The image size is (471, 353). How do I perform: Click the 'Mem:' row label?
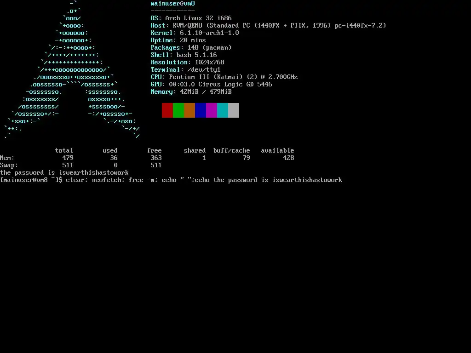tap(7, 158)
